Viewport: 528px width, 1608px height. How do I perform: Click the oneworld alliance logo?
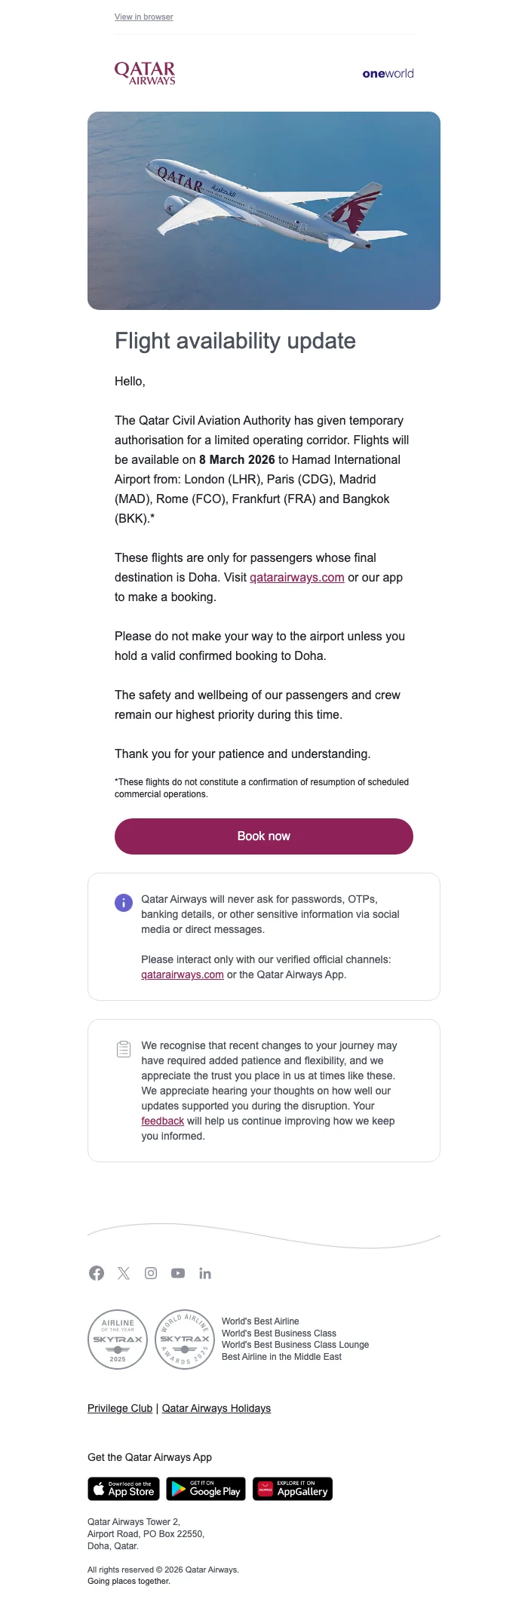coord(388,74)
